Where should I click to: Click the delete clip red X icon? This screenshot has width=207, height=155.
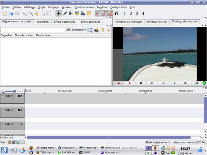(x=108, y=30)
